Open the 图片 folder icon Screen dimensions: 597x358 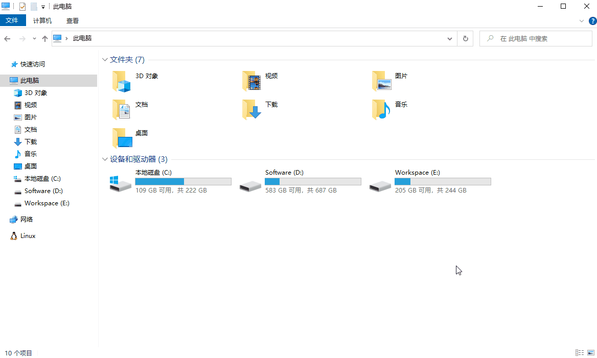pos(381,81)
